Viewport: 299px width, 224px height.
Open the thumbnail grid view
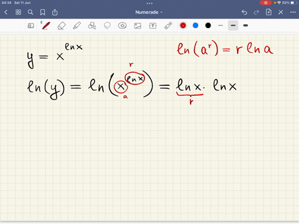point(18,12)
